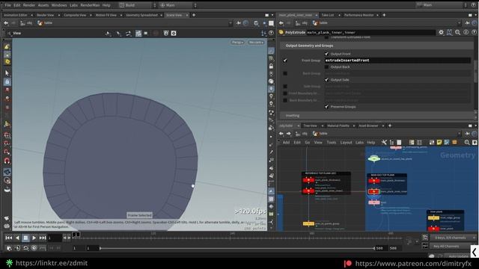Switch to the Geometry Spreadsheet tab
Screen dimensions: 479x269
pyautogui.click(x=141, y=15)
